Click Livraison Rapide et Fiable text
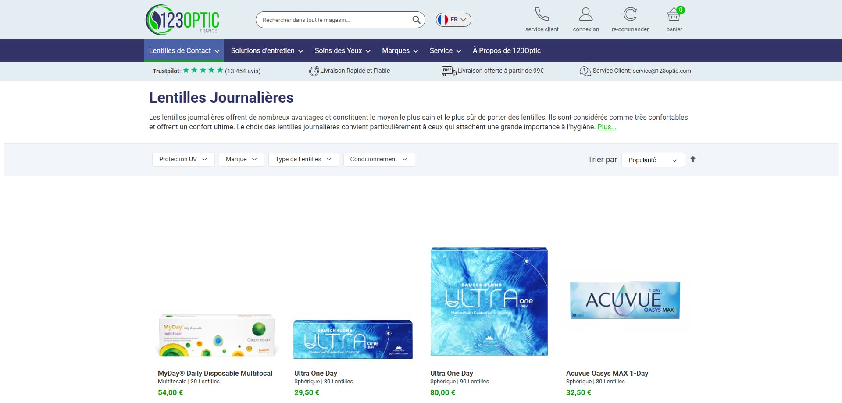This screenshot has height=403, width=842. (355, 71)
